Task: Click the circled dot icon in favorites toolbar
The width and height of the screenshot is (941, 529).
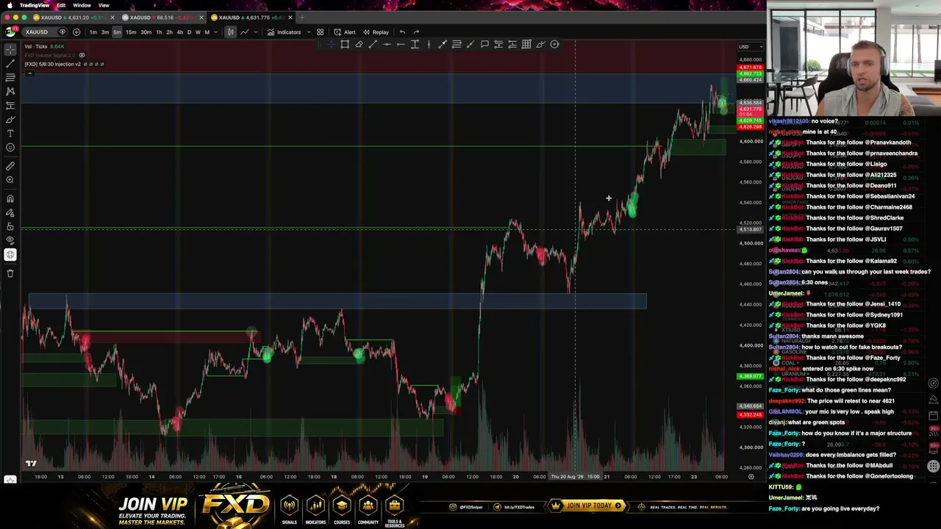Action: (554, 44)
